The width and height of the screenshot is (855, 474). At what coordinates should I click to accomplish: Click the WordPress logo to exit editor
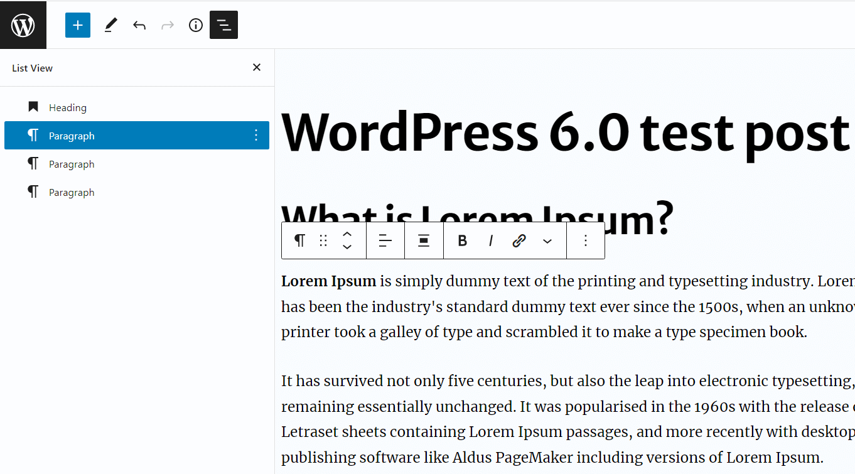(x=23, y=25)
